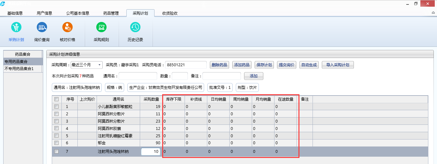Viewport: 437px width, 164px height.
Task: Expand the 采购周期 dropdown
Action: point(99,65)
